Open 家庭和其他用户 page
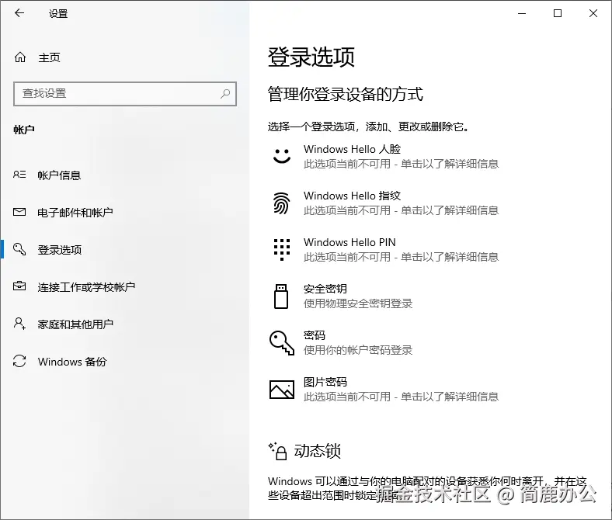Viewport: 612px width, 520px height. (75, 324)
